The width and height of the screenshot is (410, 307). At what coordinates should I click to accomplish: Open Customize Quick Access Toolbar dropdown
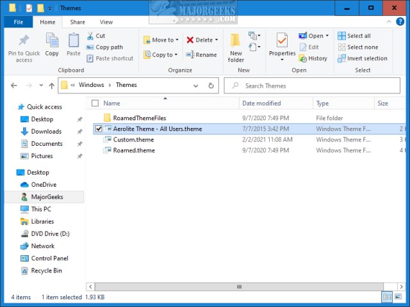point(50,8)
